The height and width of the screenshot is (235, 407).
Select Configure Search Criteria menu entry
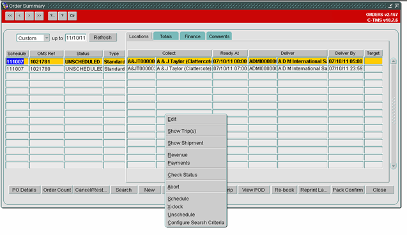click(x=196, y=223)
